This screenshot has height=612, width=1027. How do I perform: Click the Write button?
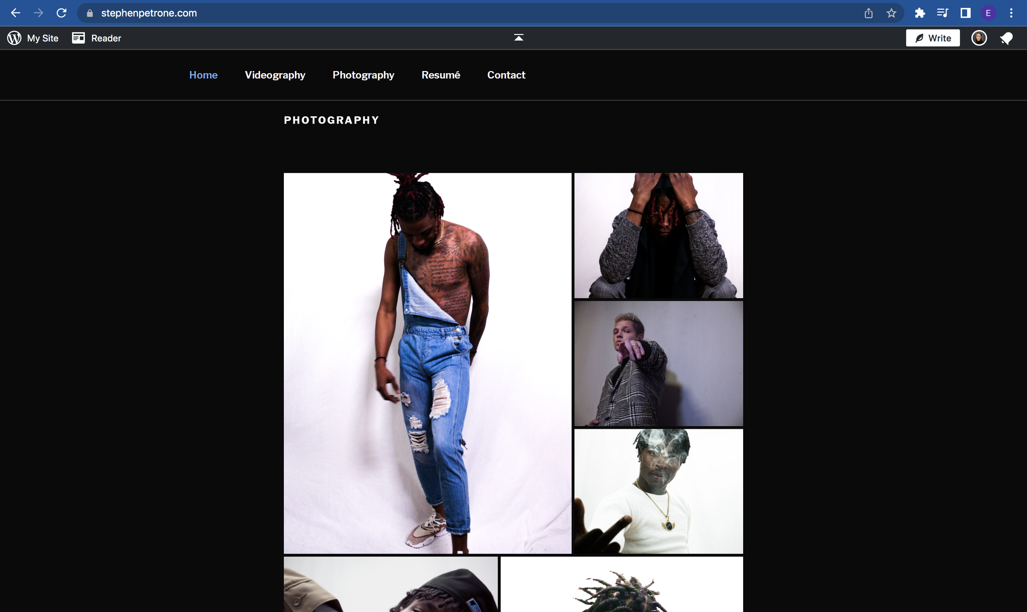point(933,38)
